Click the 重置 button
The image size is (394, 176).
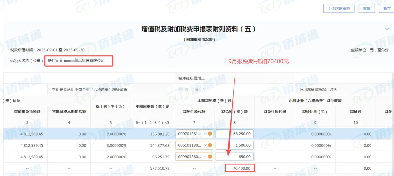point(367,8)
